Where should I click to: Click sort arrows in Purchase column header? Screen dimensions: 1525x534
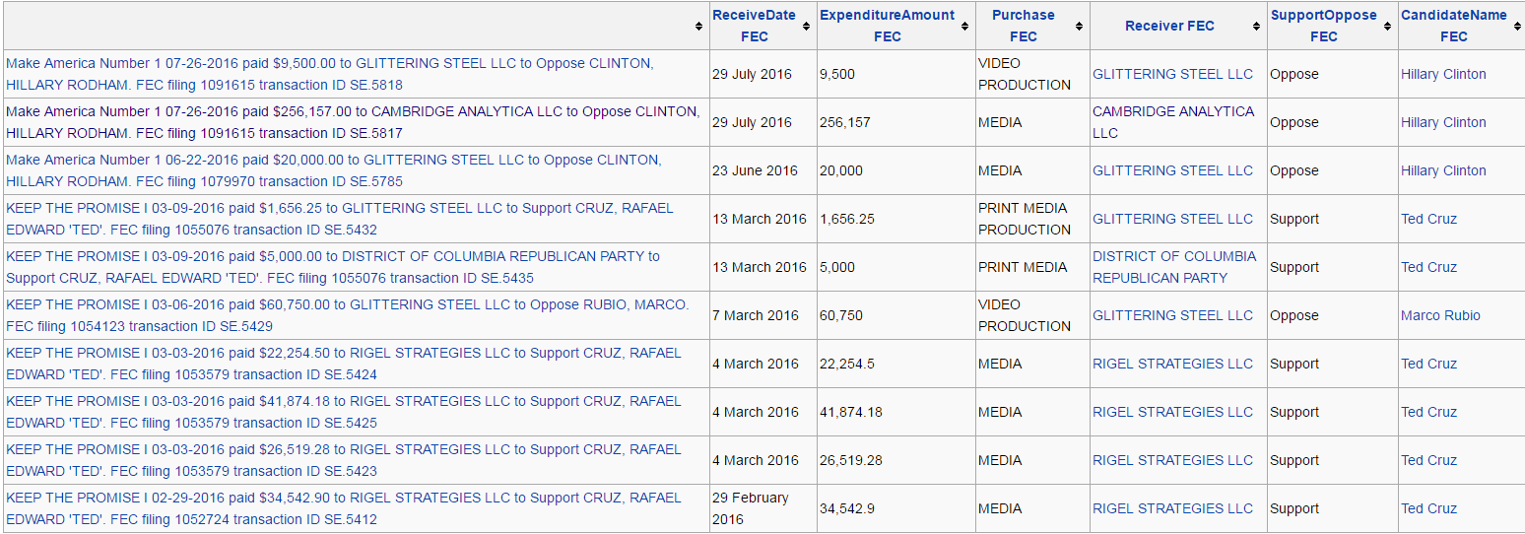(x=1080, y=27)
